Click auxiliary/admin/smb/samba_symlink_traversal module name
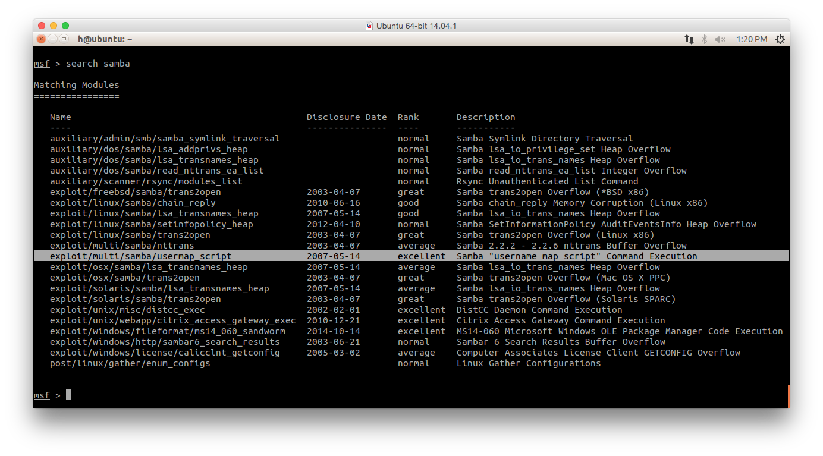823x456 pixels. (165, 139)
